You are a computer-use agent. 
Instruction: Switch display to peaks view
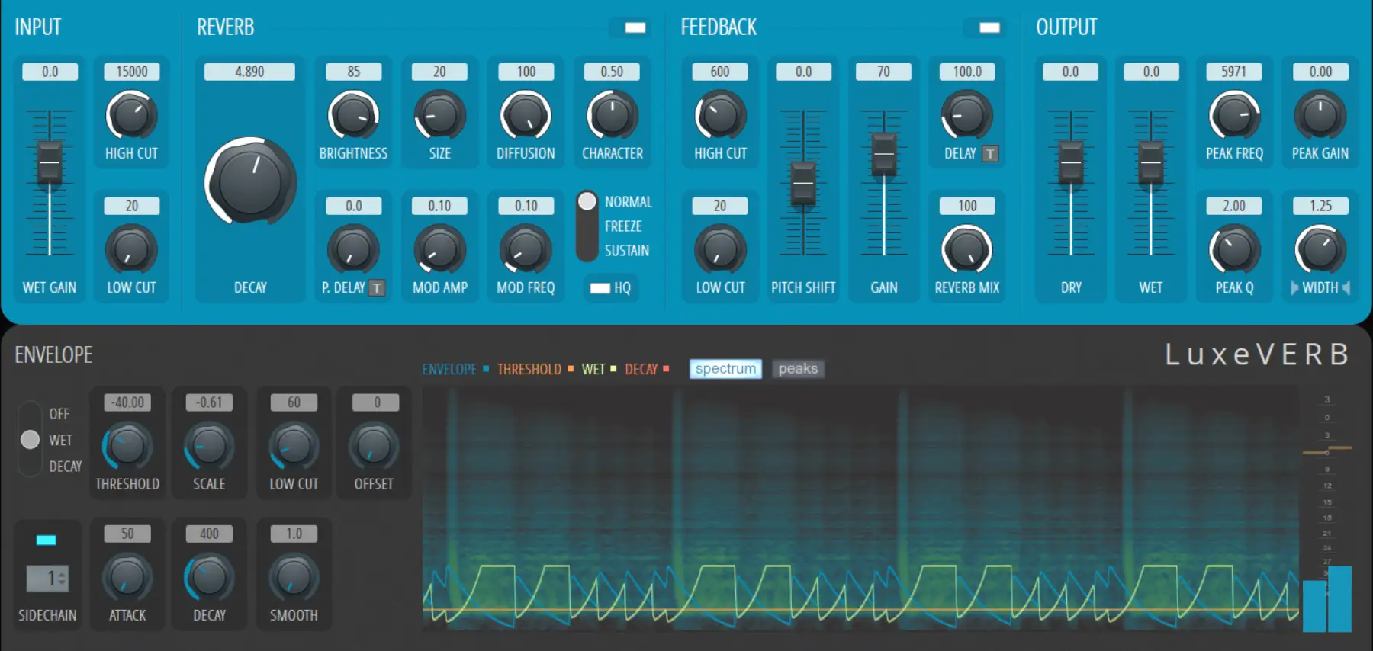pos(798,369)
